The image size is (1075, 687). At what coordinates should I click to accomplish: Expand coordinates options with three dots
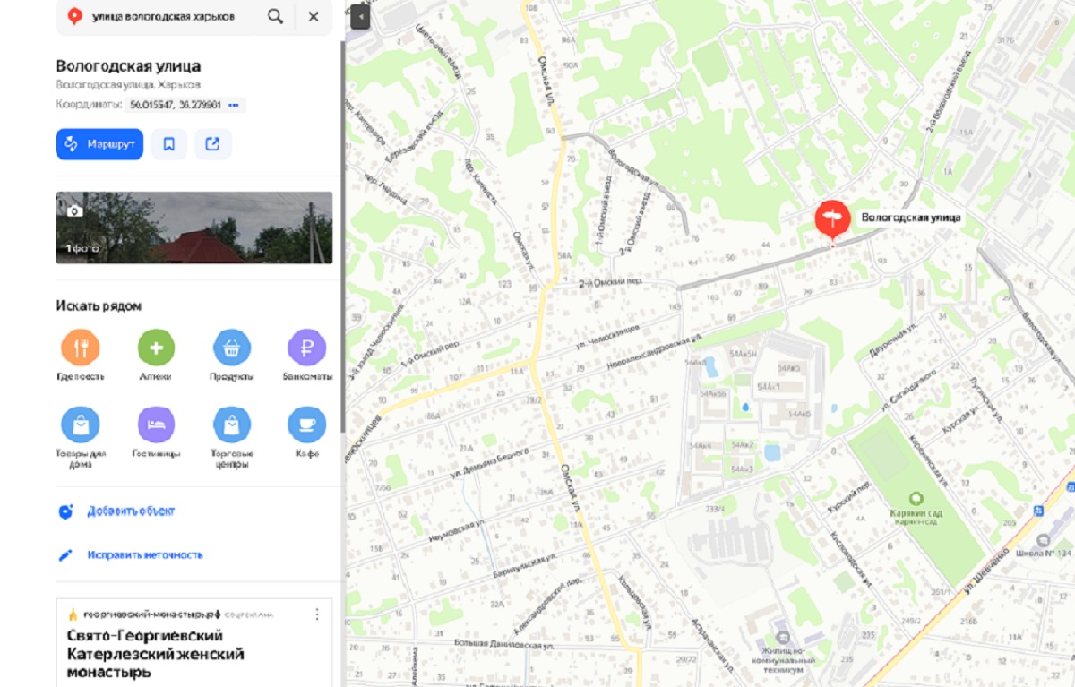[234, 106]
